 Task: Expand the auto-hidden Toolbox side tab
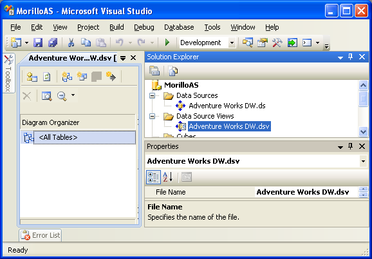pos(9,73)
